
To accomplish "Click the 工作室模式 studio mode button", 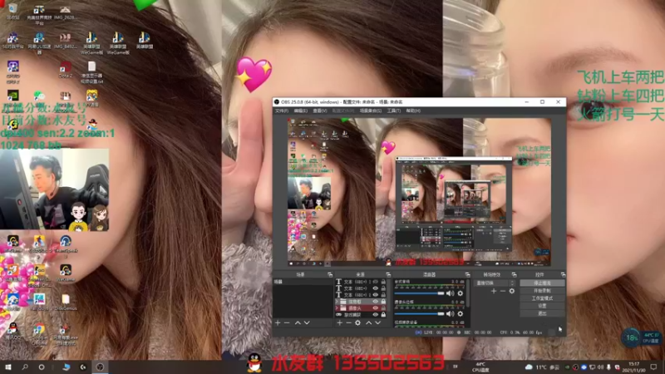I will tap(542, 298).
